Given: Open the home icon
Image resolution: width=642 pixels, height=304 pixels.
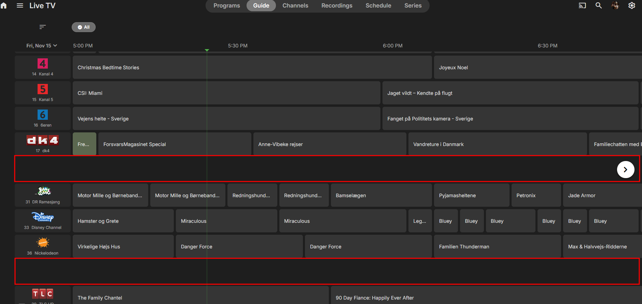Looking at the screenshot, I should pos(4,6).
